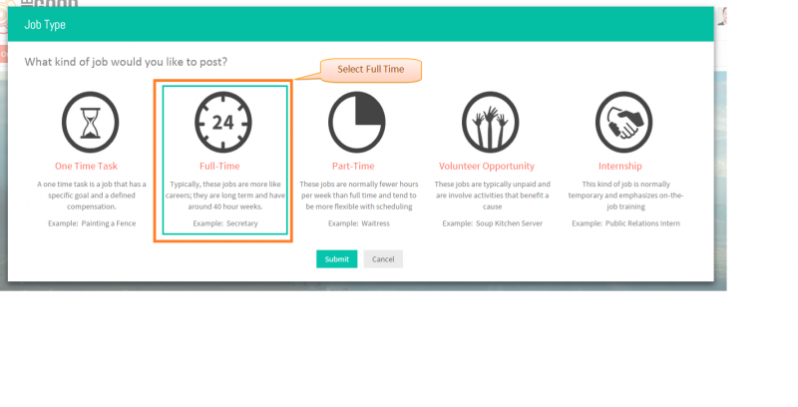Select the raised hands Volunteer icon

click(491, 122)
